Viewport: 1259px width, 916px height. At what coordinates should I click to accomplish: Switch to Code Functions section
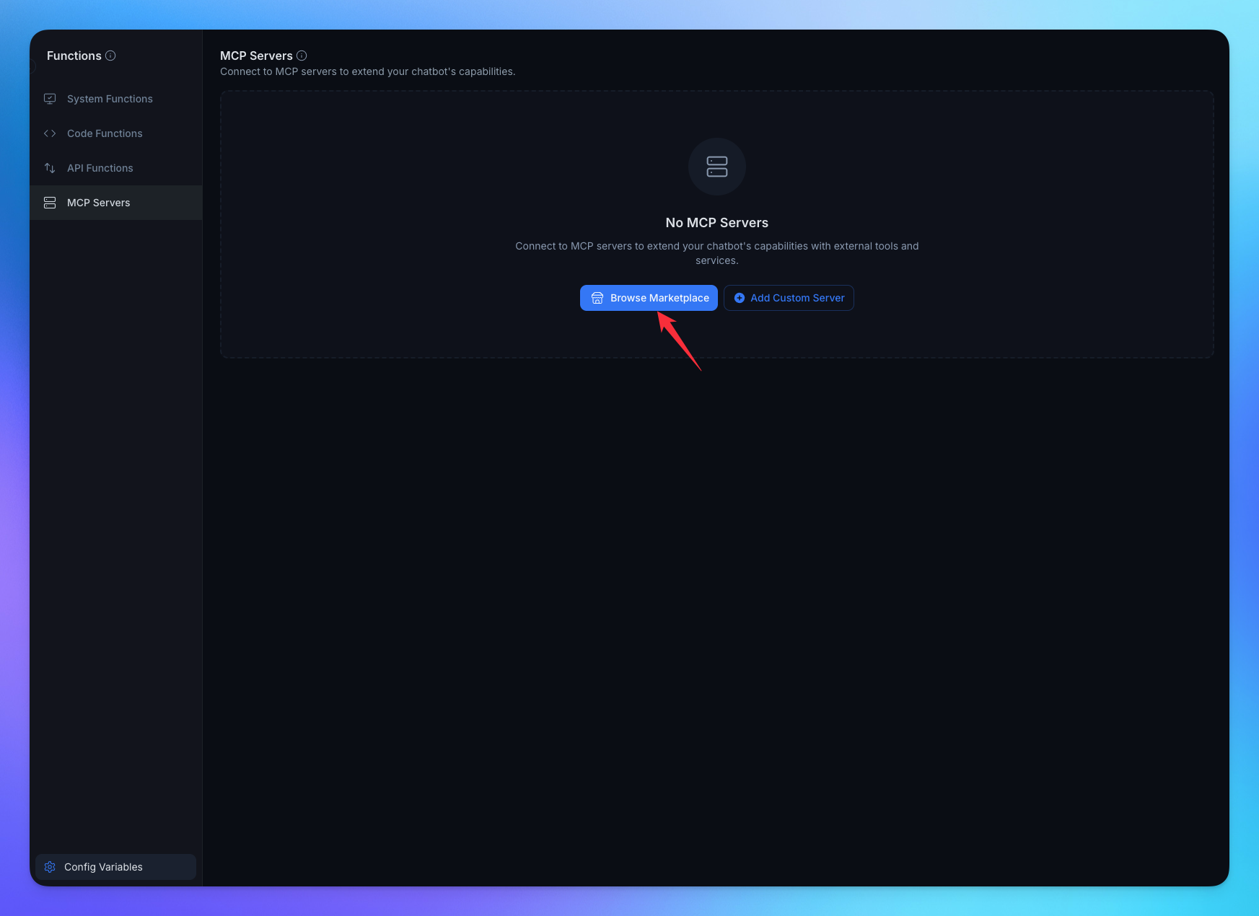coord(104,133)
